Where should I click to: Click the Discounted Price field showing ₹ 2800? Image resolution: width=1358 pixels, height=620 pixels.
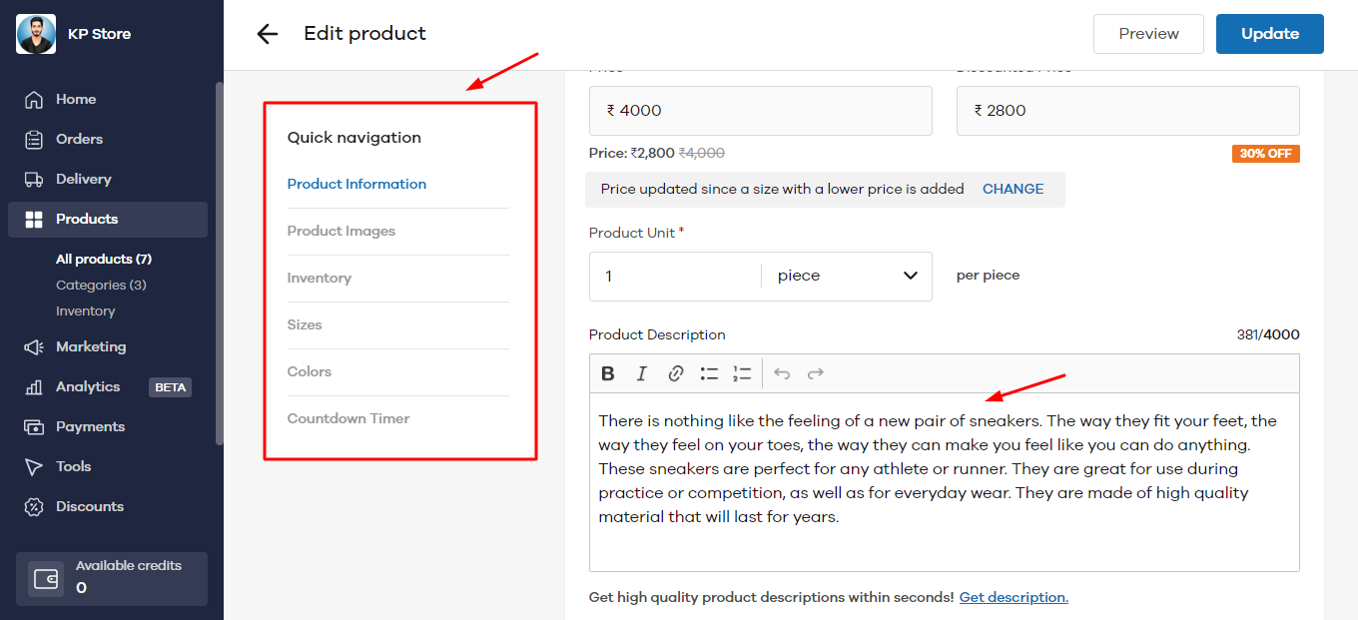point(1128,111)
